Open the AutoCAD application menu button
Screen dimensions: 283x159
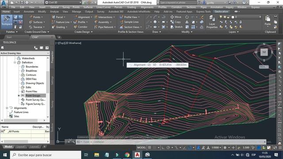coord(4,4)
